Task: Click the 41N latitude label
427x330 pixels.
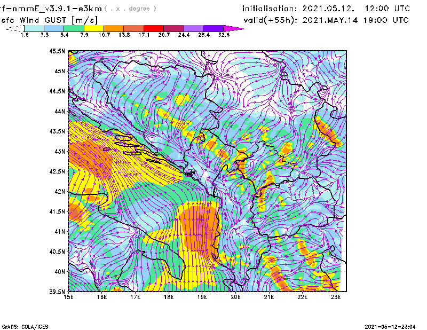Action: click(x=60, y=232)
